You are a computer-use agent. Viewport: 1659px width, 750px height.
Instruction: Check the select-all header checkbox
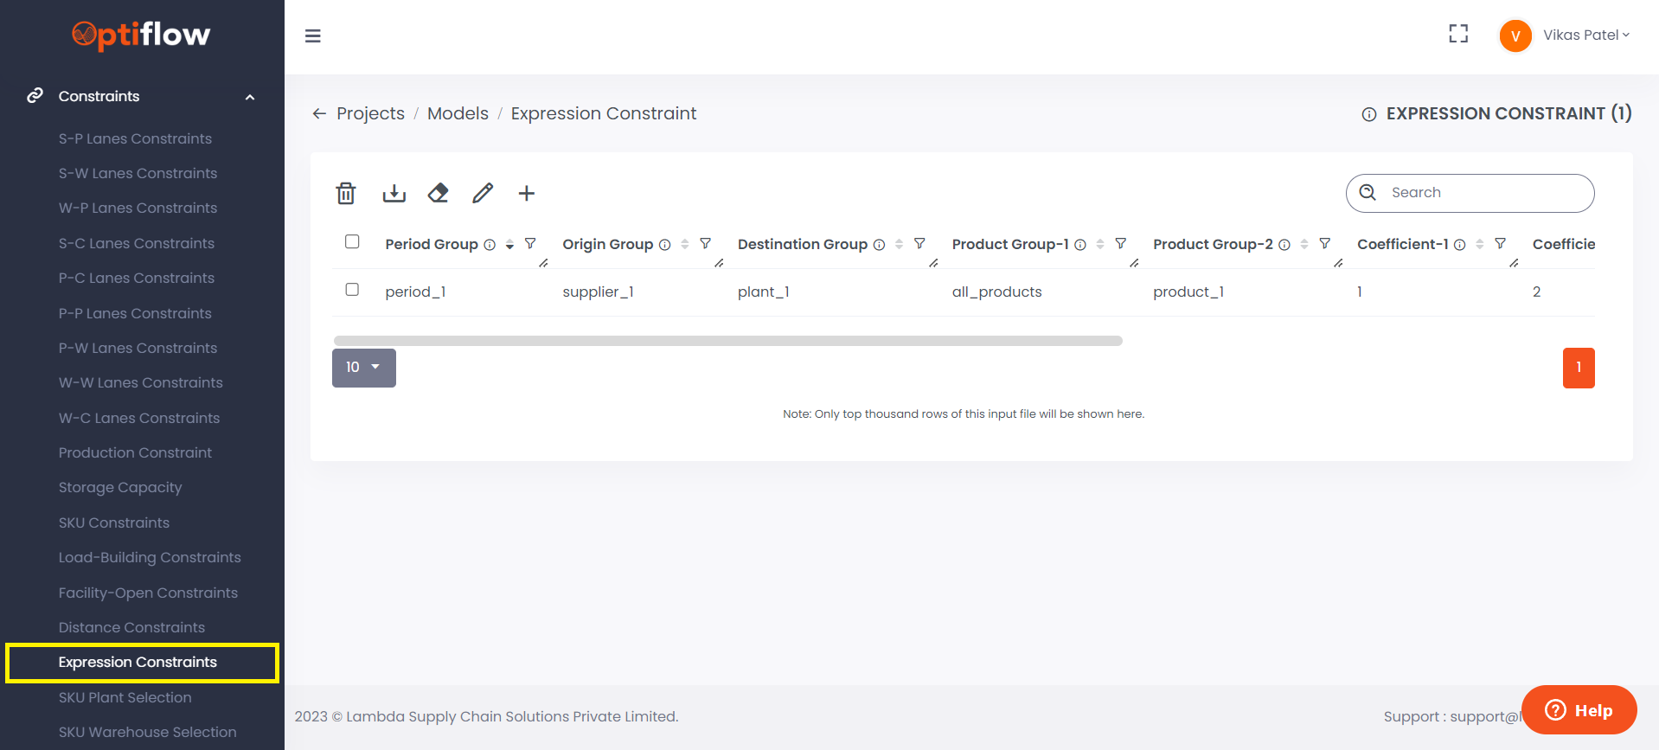(352, 241)
